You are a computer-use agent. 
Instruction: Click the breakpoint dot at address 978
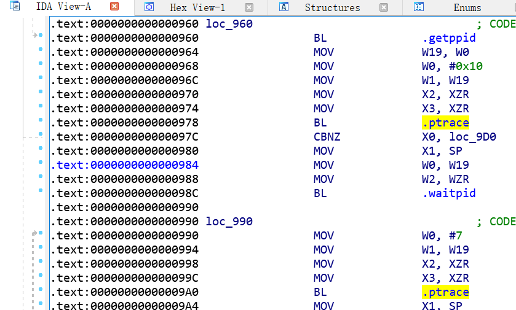41,120
